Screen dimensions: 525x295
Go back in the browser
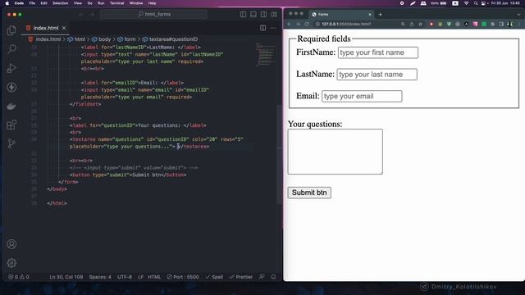click(290, 24)
